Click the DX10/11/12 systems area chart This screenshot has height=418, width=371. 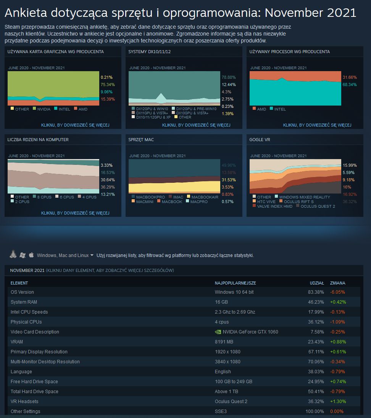pyautogui.click(x=174, y=88)
